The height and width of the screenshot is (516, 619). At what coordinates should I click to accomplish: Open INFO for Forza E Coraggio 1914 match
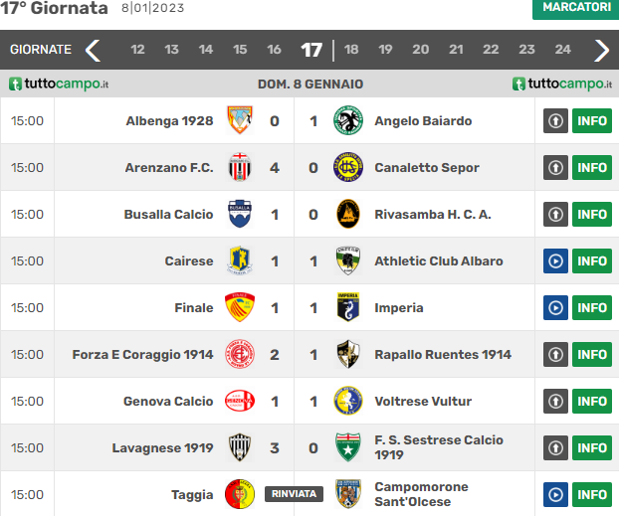592,354
